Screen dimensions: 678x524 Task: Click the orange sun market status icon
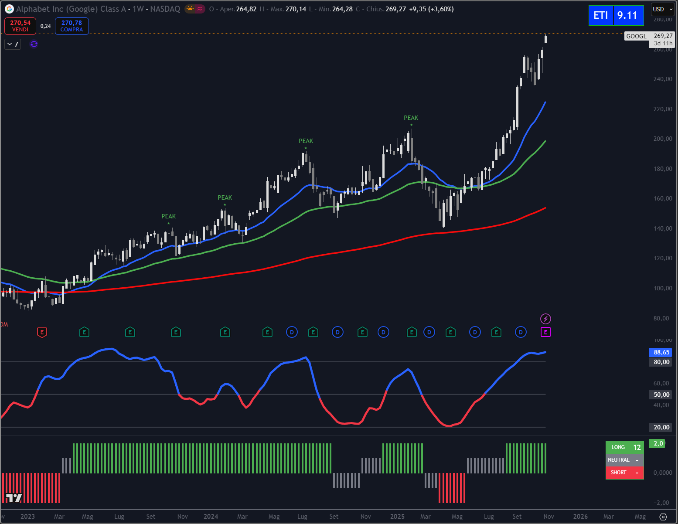(x=190, y=9)
